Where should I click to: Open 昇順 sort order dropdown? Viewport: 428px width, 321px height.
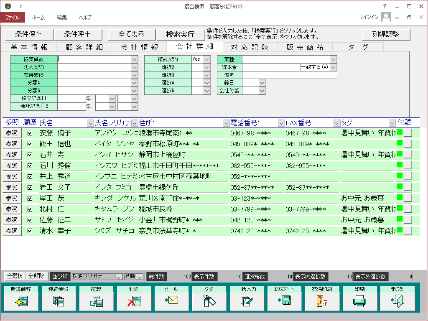point(140,277)
